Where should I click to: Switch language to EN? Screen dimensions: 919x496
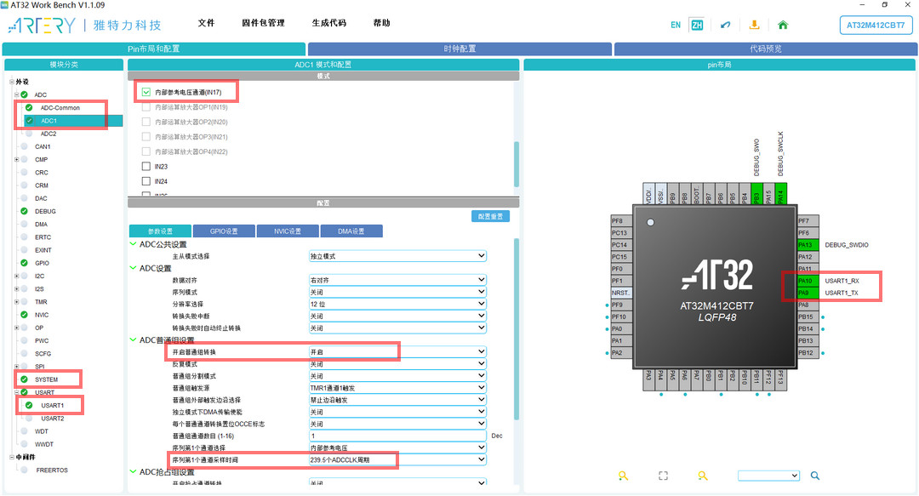[x=676, y=25]
